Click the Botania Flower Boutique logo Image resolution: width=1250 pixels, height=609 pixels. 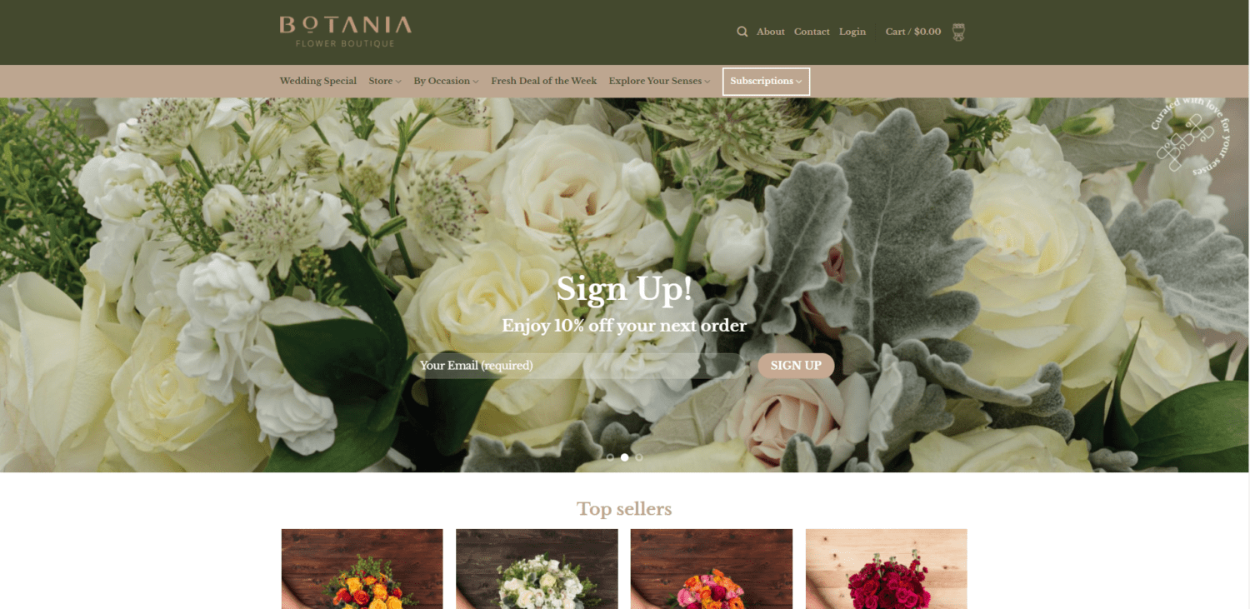pos(345,32)
